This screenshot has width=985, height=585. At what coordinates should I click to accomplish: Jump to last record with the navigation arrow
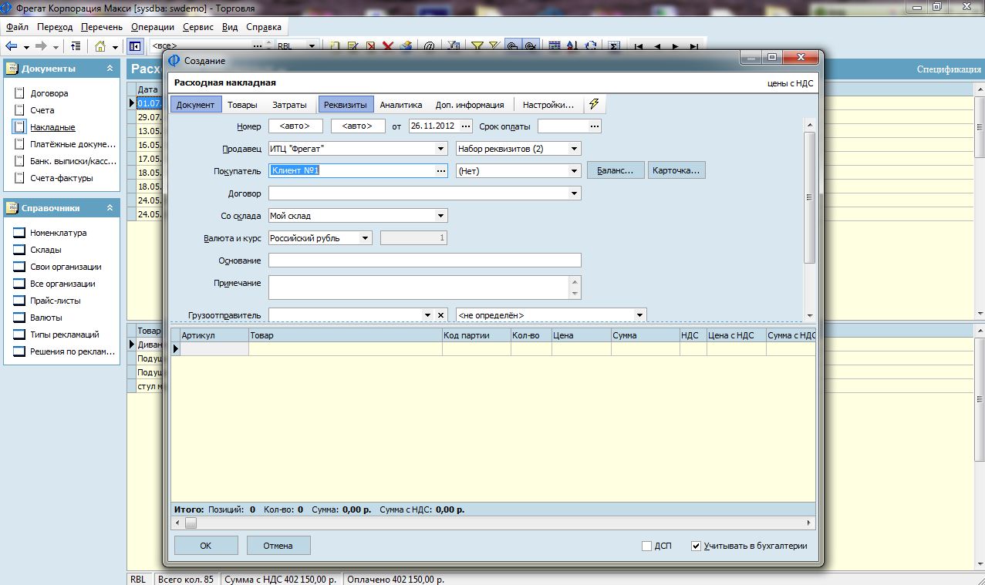click(693, 46)
